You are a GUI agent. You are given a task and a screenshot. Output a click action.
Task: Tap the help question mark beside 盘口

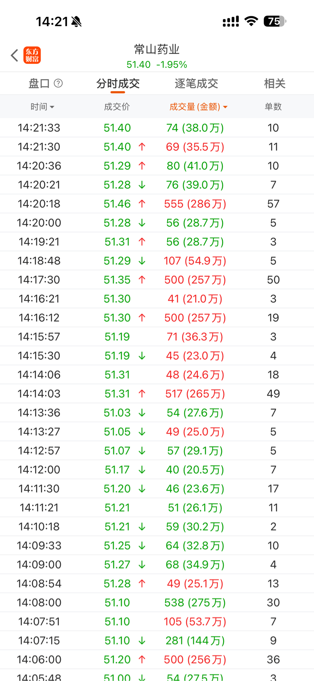(58, 83)
